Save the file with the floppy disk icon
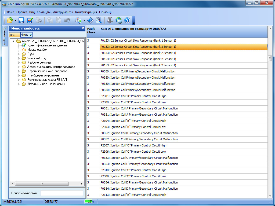Screen dimensions: 275x206 [21, 20]
